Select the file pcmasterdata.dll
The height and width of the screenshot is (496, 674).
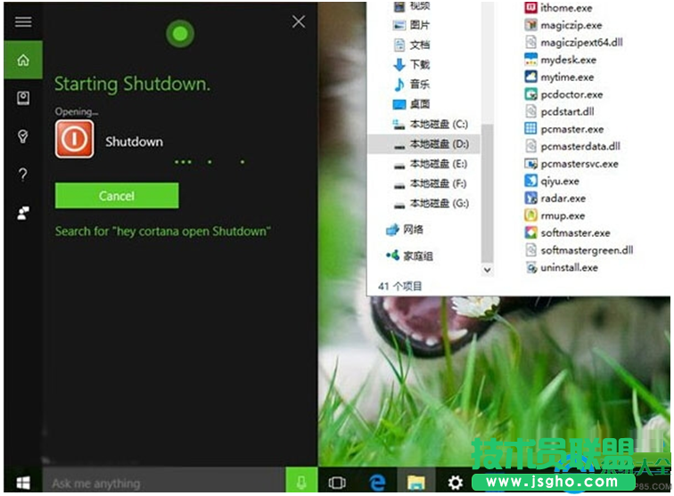point(572,146)
